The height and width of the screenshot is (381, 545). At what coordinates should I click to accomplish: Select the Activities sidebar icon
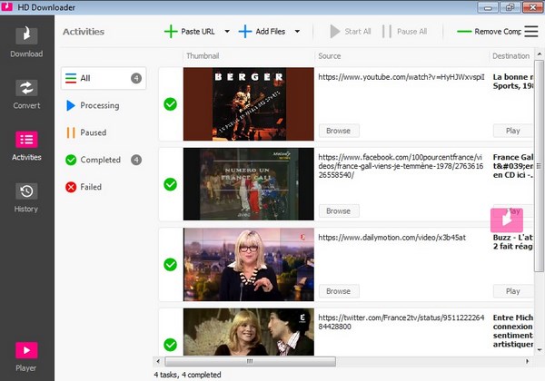[x=26, y=140]
